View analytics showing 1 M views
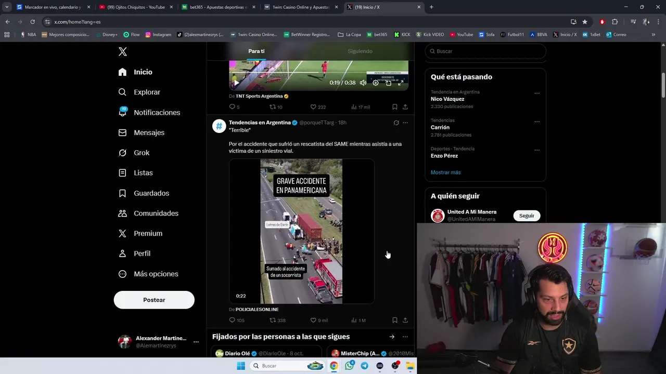Viewport: 666px width, 374px height. (358, 320)
